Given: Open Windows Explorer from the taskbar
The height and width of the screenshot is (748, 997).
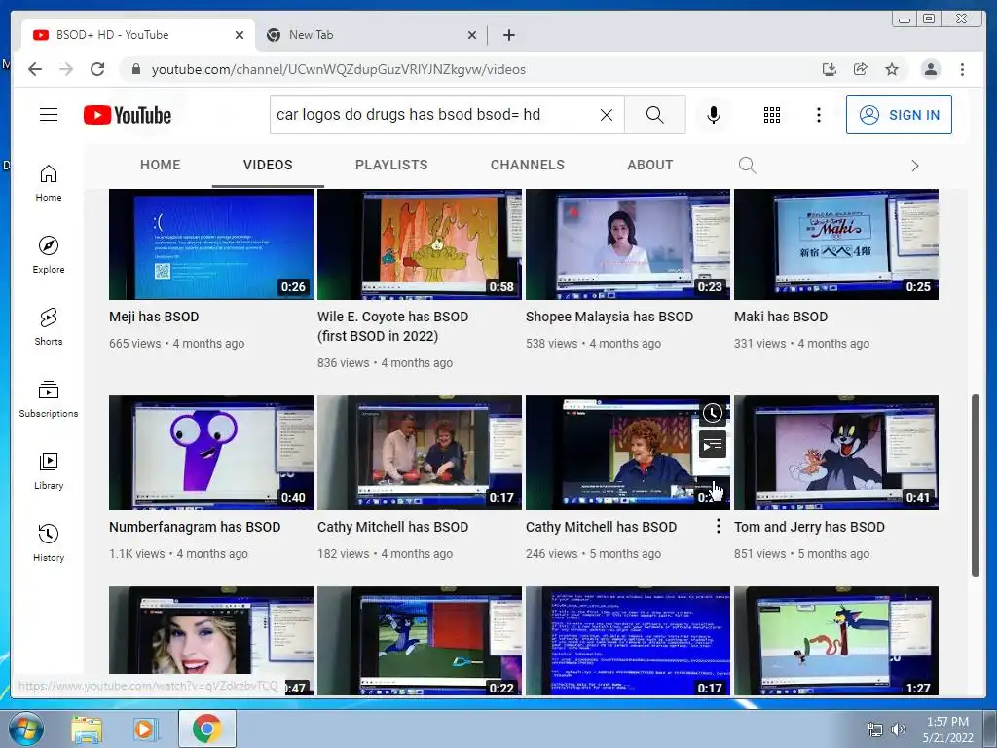Looking at the screenshot, I should coord(87,729).
